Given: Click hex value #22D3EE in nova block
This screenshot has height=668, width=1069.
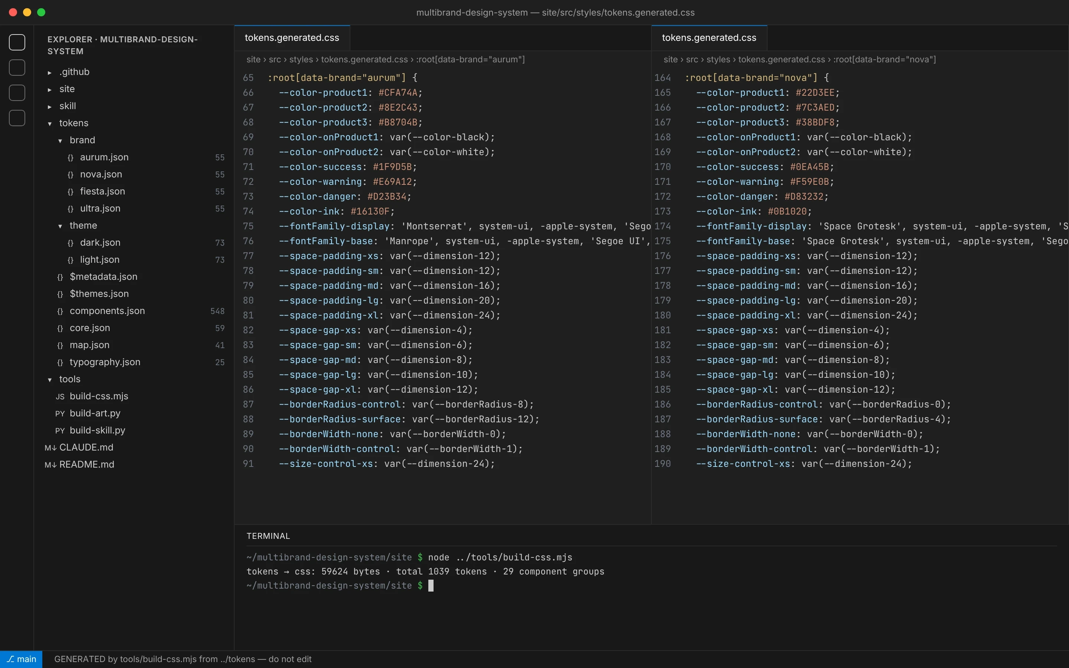Looking at the screenshot, I should pyautogui.click(x=815, y=93).
